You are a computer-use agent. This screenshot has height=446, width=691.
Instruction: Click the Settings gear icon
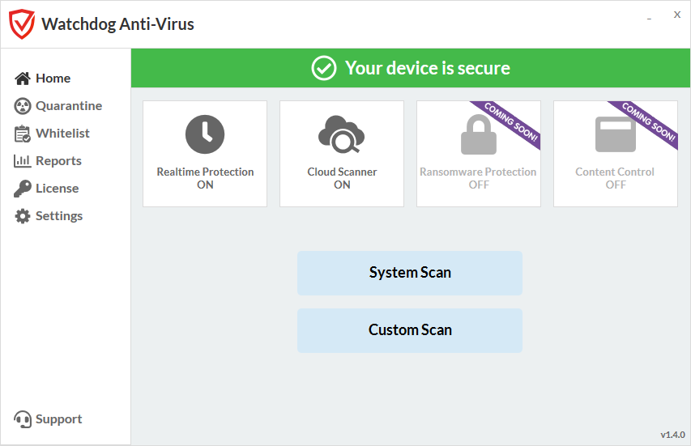coord(23,216)
